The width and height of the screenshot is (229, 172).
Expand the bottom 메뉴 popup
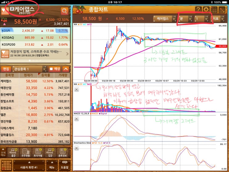(52, 166)
